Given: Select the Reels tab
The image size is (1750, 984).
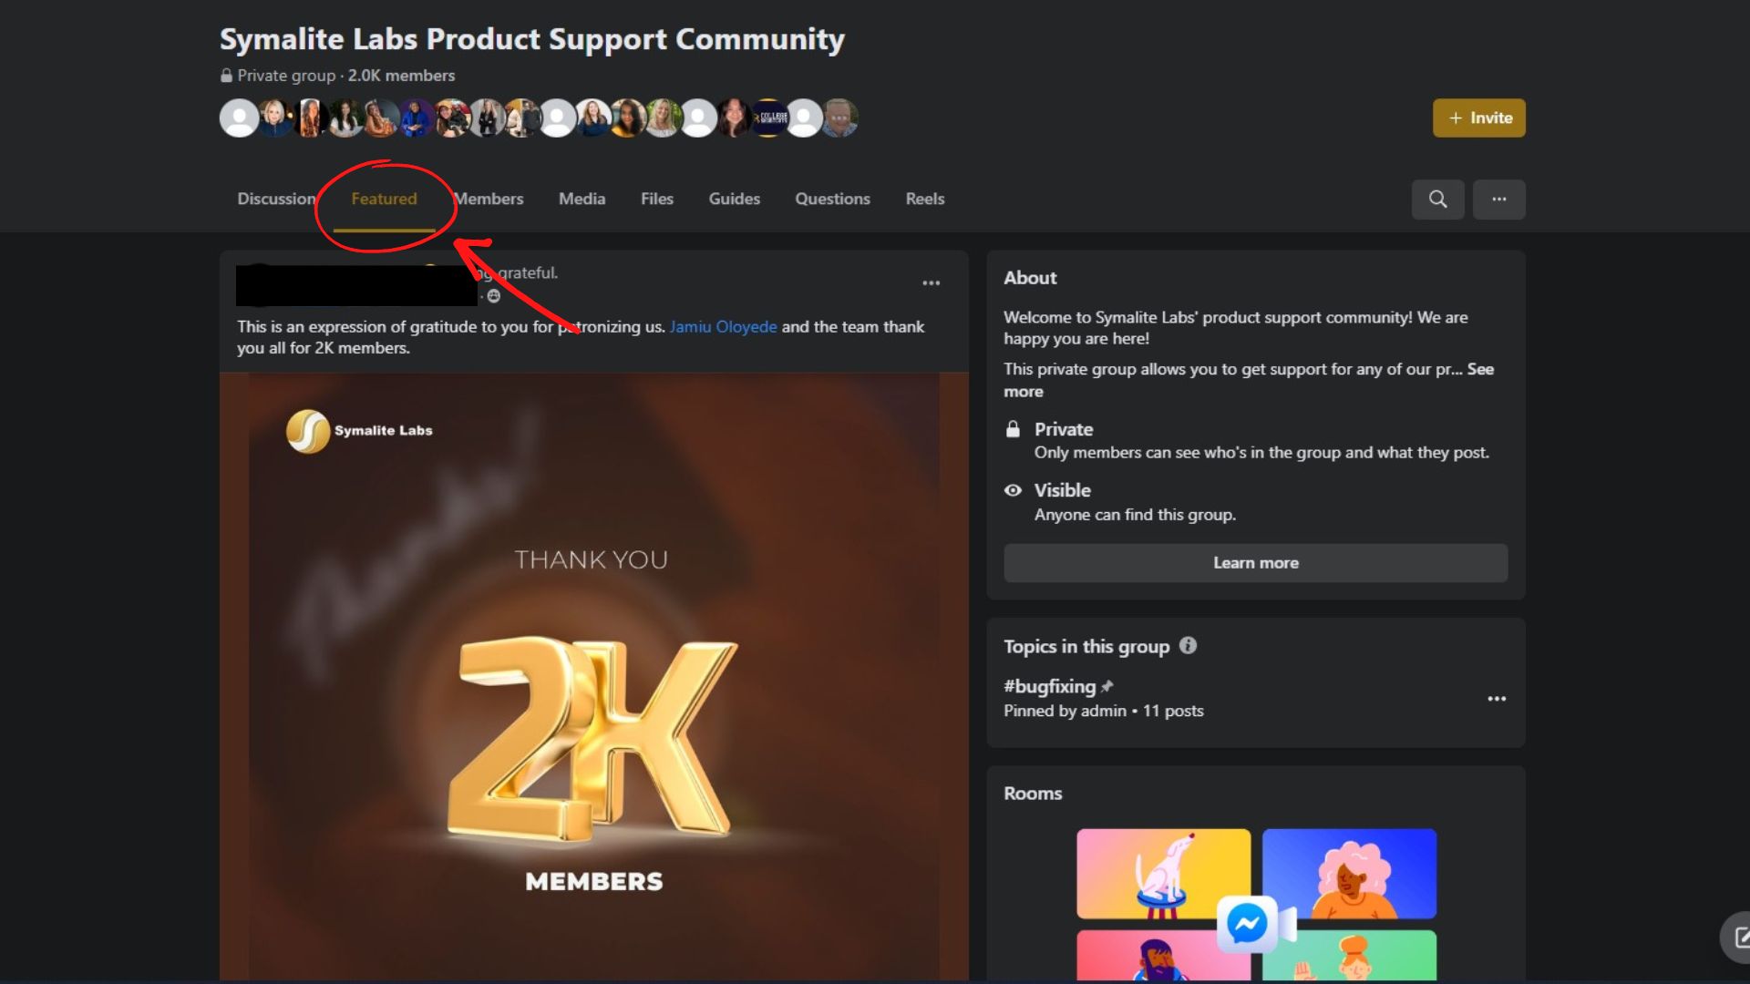Looking at the screenshot, I should [924, 199].
